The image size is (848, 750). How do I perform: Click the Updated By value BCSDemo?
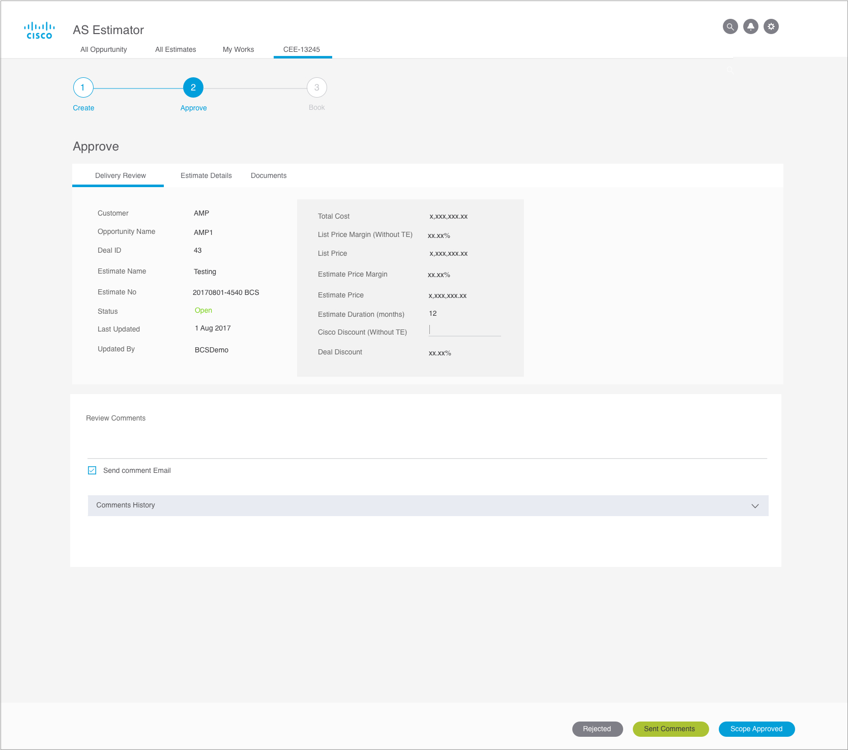click(x=212, y=350)
